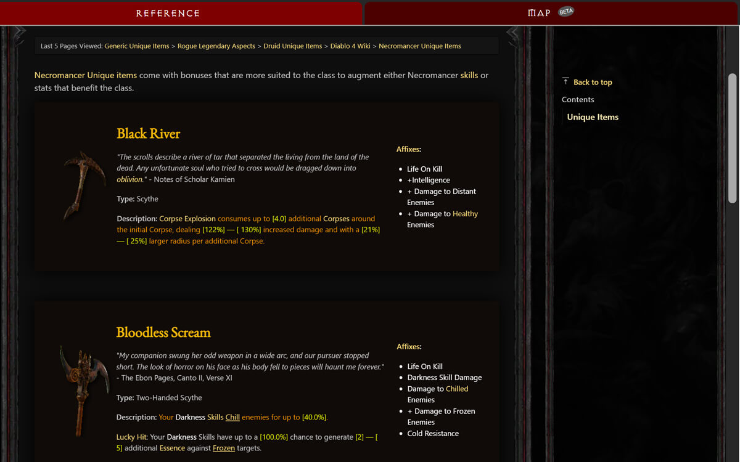Open the Essence link
The height and width of the screenshot is (462, 740).
pos(172,448)
